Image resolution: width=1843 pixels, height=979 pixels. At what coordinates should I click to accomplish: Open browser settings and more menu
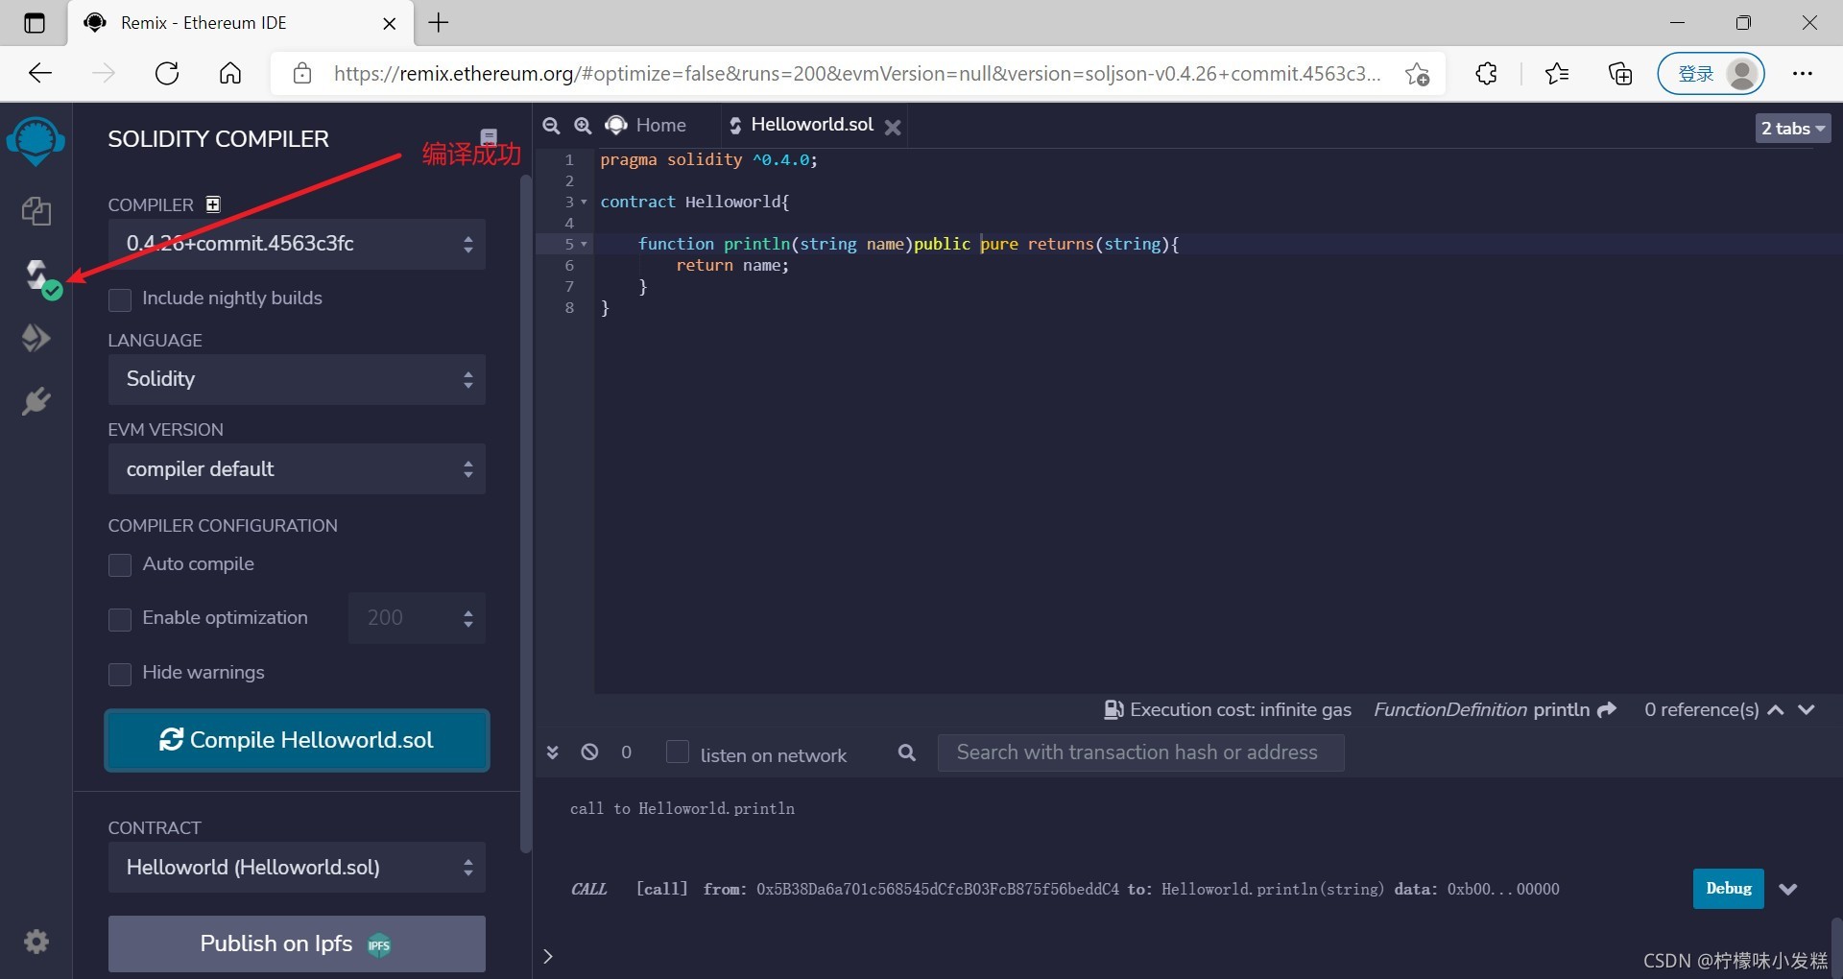pos(1802,74)
